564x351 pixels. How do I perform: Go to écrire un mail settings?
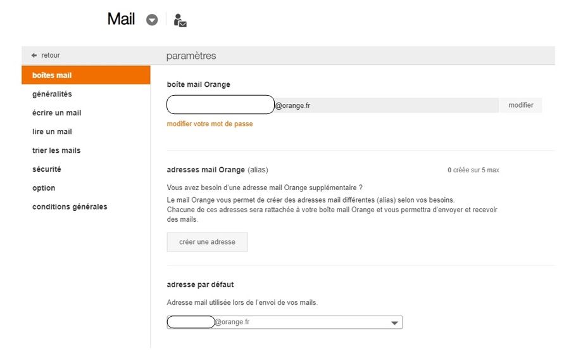[56, 113]
